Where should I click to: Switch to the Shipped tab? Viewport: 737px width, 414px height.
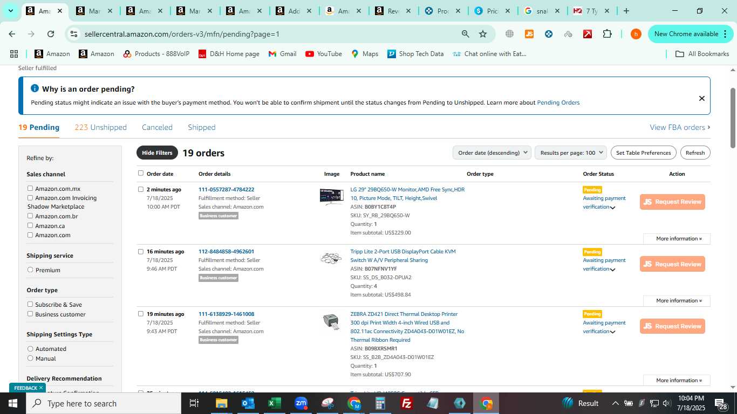[201, 127]
